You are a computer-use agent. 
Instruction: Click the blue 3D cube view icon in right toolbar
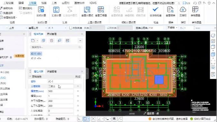(x=213, y=55)
